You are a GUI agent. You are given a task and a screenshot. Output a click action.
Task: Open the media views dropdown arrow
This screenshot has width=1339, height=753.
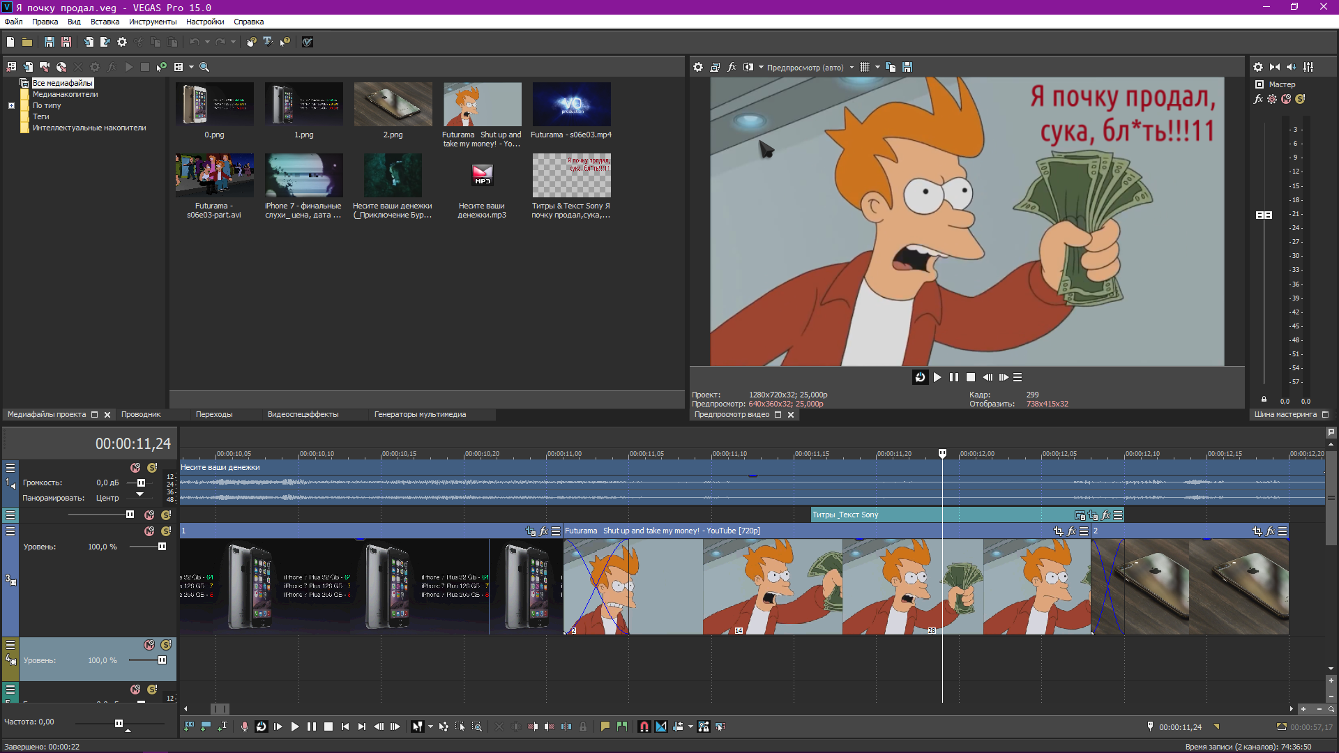tap(191, 67)
